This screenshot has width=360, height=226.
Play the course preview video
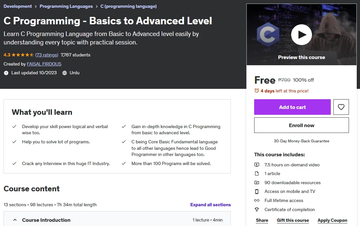click(x=301, y=35)
